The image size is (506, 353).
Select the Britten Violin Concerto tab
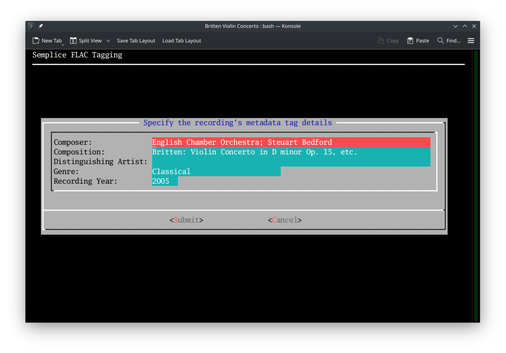pos(253,26)
